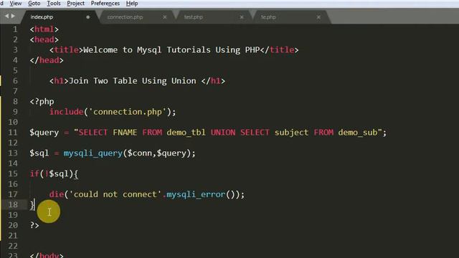The image size is (459, 258).
Task: Open the Preferences menu
Action: (105, 4)
